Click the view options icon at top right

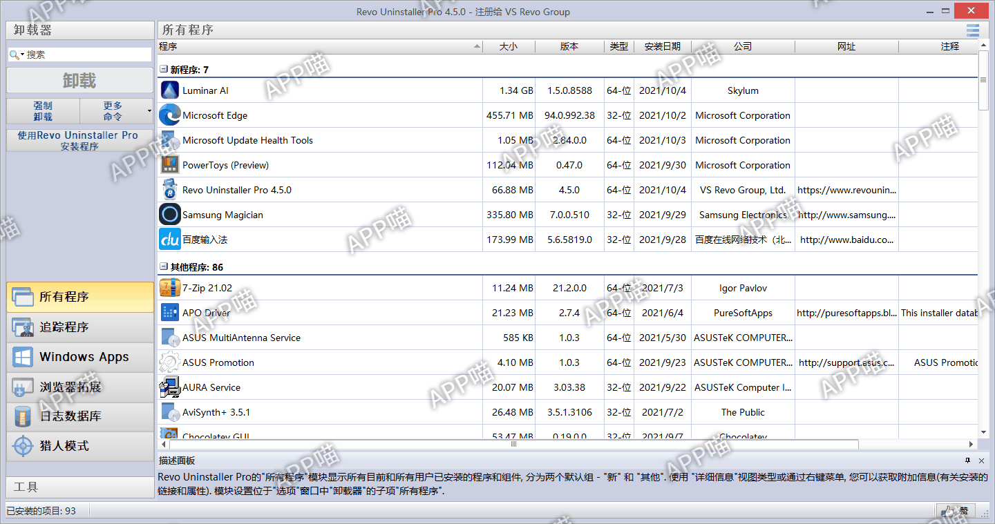[x=973, y=30]
